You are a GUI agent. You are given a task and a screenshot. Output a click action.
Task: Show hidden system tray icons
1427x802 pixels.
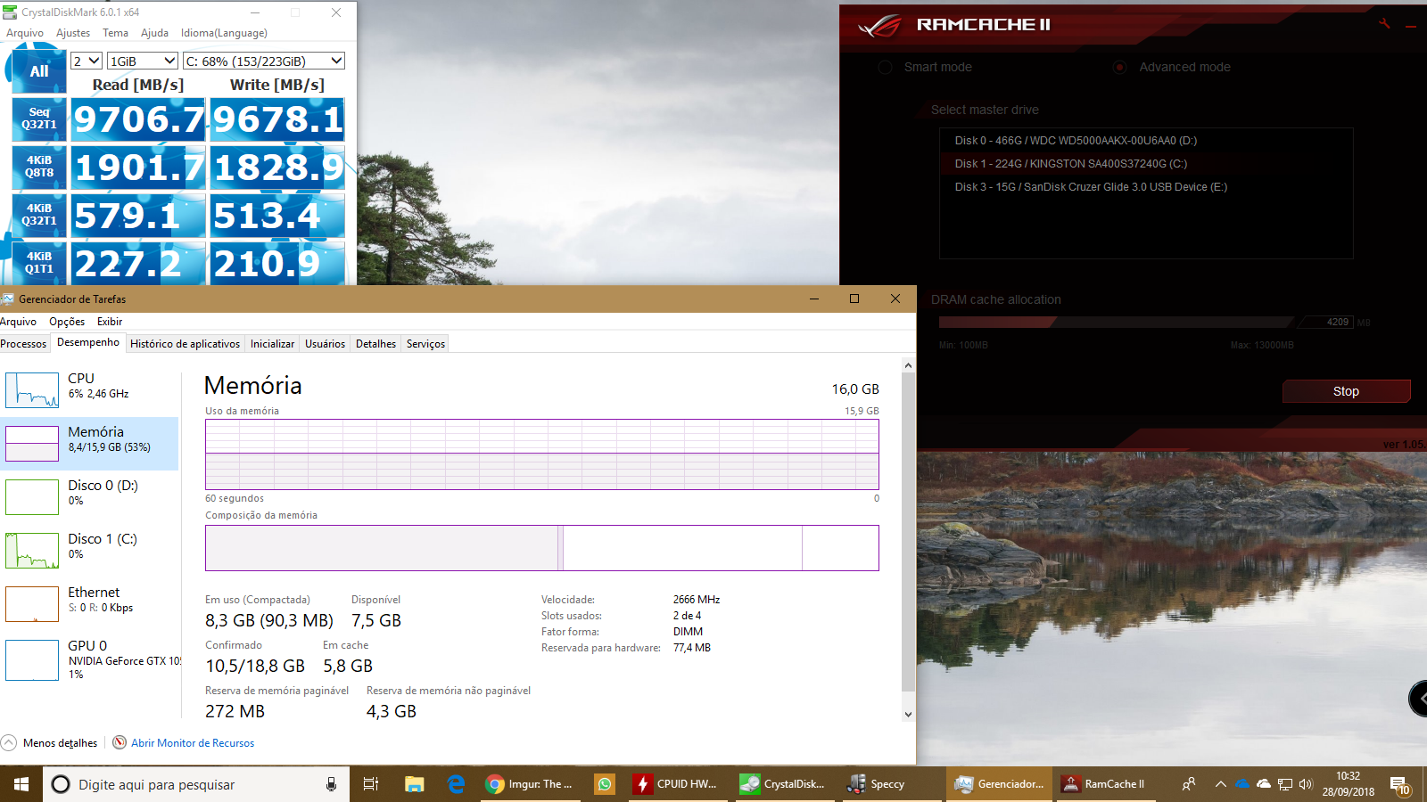click(1220, 784)
